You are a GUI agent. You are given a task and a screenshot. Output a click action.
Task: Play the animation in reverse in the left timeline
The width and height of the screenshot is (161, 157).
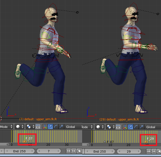(79, 151)
